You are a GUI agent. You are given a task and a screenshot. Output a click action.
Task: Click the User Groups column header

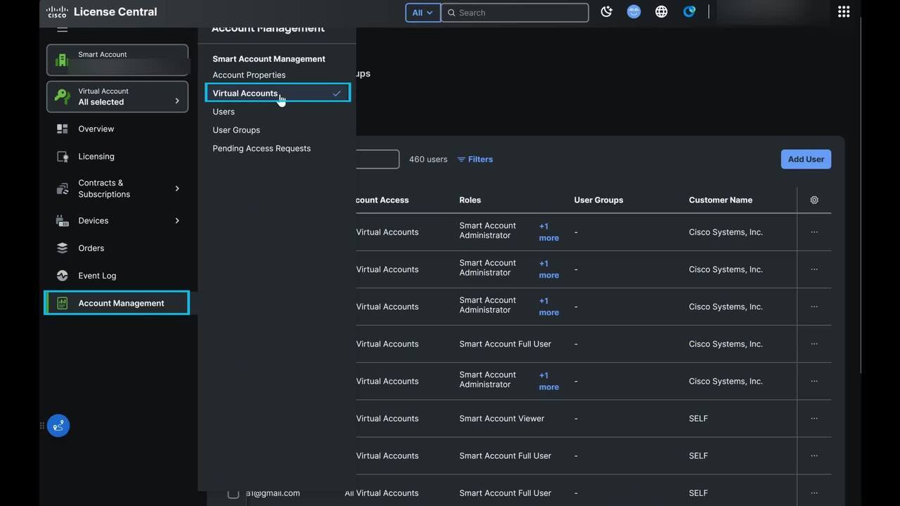click(598, 200)
